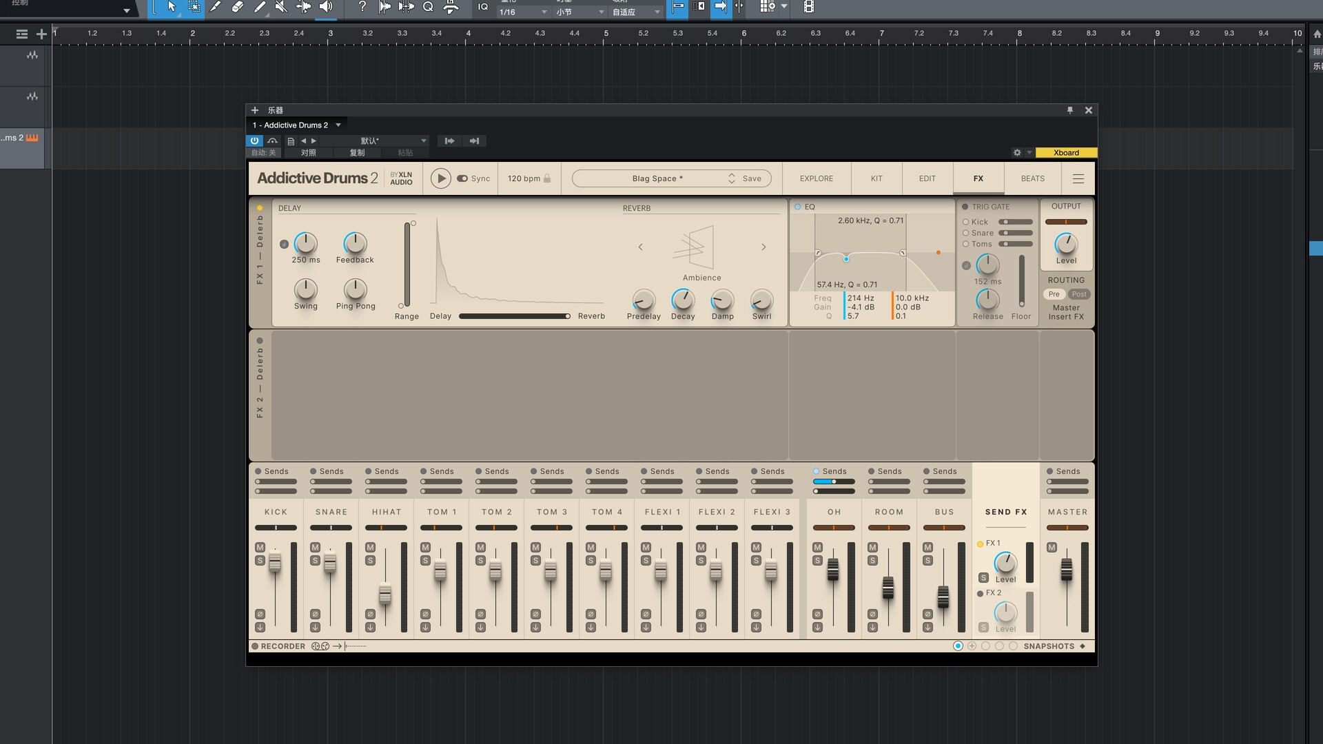Image resolution: width=1323 pixels, height=744 pixels.
Task: Select the Arrow tool in the toolbar
Action: click(172, 7)
